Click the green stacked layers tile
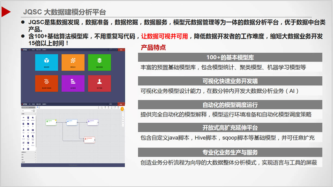This screenshot has height=187, width=333. 99,62
